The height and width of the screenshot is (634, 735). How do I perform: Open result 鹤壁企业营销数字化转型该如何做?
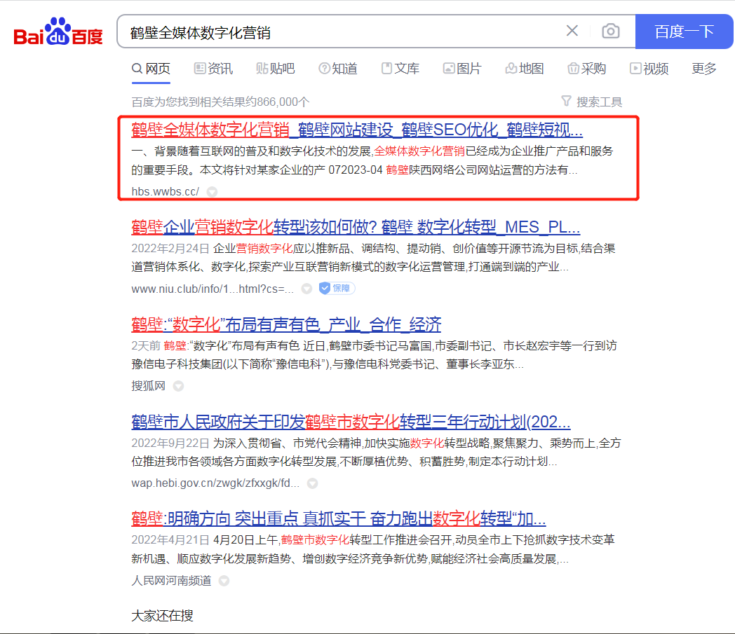pyautogui.click(x=356, y=228)
